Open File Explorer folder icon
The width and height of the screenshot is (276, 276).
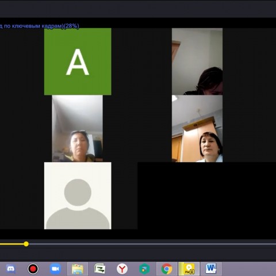point(78,269)
